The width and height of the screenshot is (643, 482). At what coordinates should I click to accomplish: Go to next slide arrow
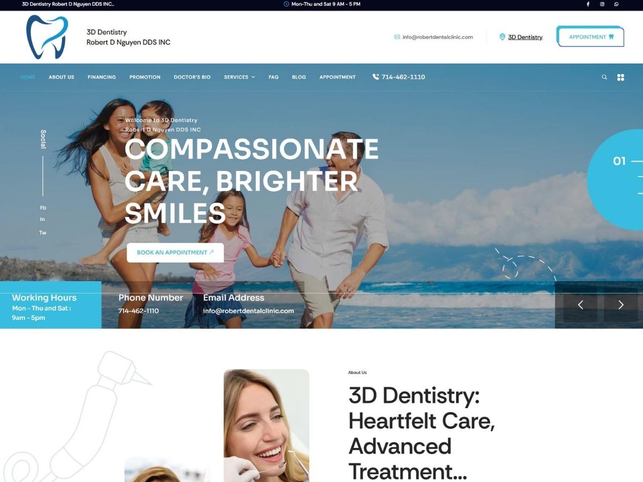tap(621, 305)
